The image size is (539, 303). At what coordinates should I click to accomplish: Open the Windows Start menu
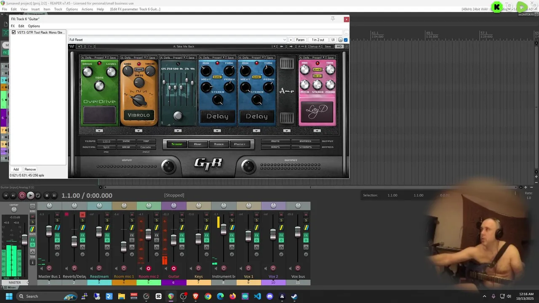[x=9, y=296]
